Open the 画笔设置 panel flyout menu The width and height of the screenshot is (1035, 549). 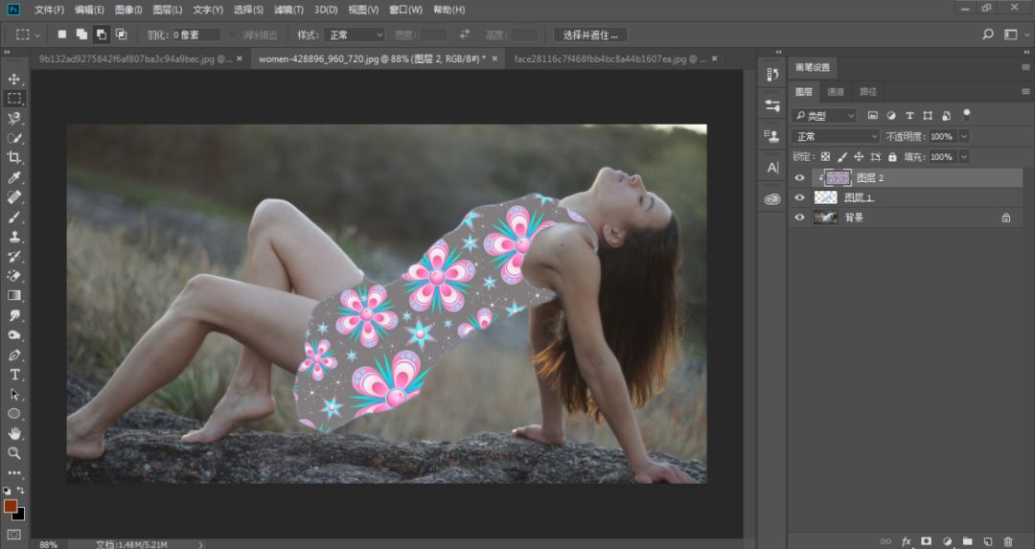1025,67
